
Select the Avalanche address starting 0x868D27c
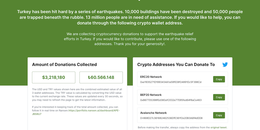[171, 118]
